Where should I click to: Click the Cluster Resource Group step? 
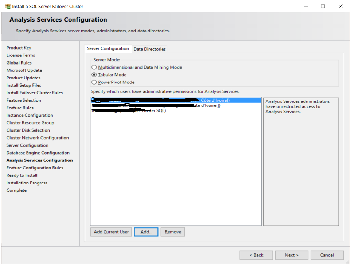point(30,123)
